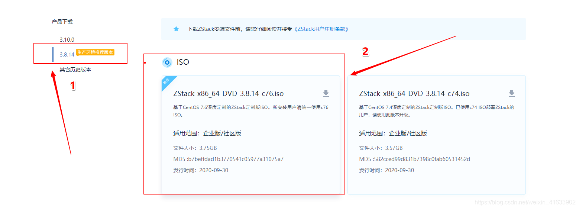Select version 3.8.14 in sidebar
The width and height of the screenshot is (579, 209).
[x=67, y=54]
